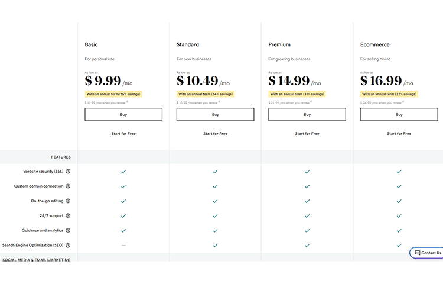443x284 pixels.
Task: Click help icon beside Custom domain connection
Action: [x=68, y=186]
